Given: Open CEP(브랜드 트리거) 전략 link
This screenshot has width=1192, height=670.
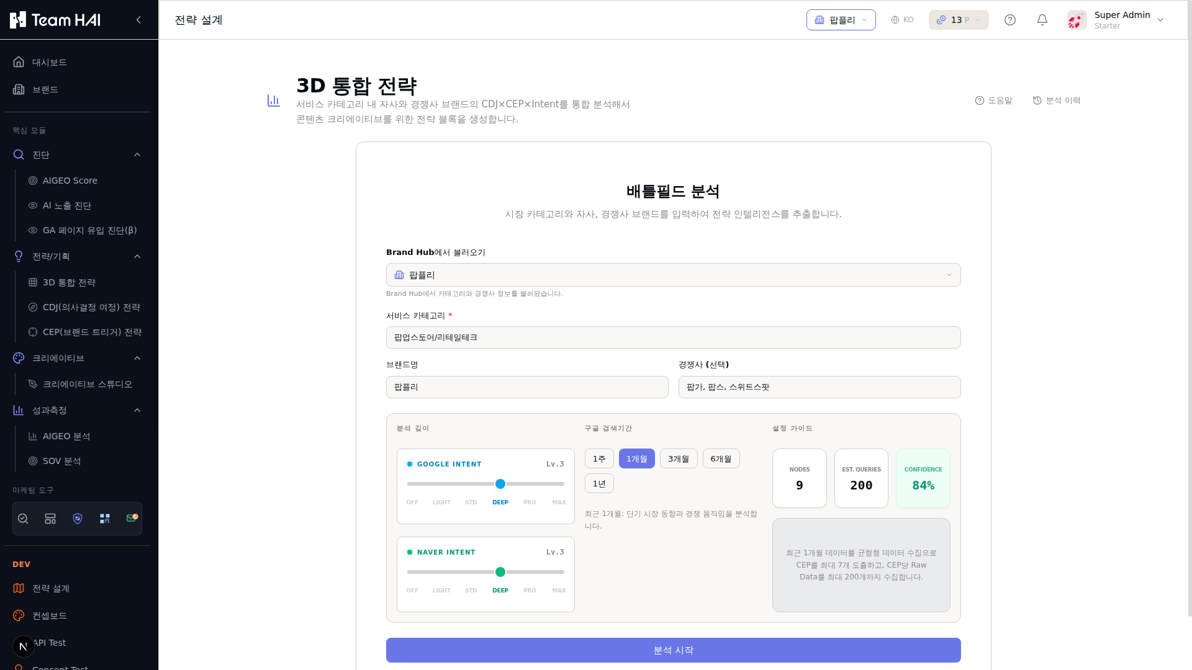Looking at the screenshot, I should [x=85, y=332].
